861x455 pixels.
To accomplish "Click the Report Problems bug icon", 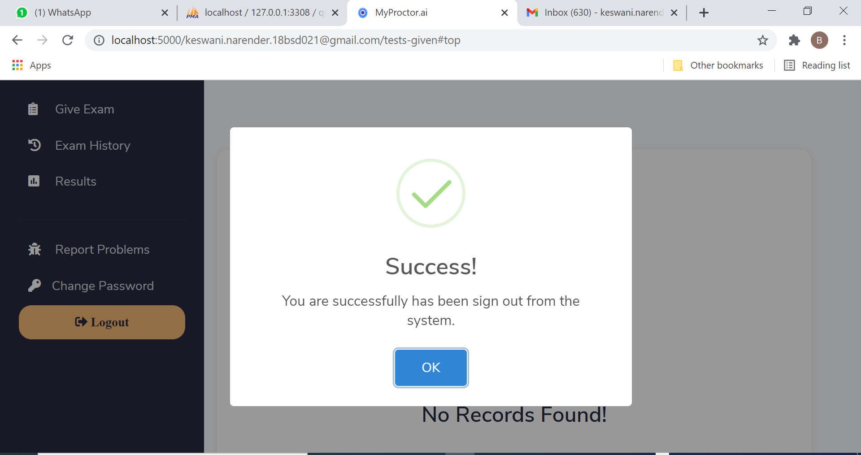I will [x=35, y=249].
